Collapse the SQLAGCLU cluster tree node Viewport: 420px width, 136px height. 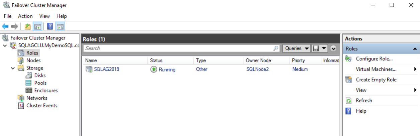point(5,45)
